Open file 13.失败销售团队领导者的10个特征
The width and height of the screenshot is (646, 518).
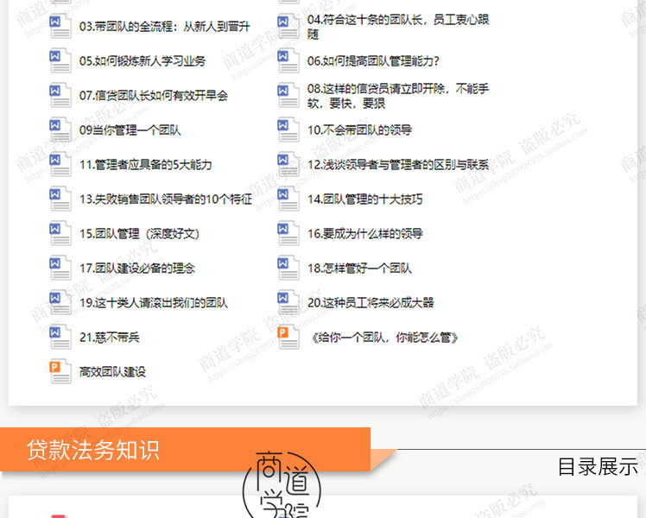[165, 199]
